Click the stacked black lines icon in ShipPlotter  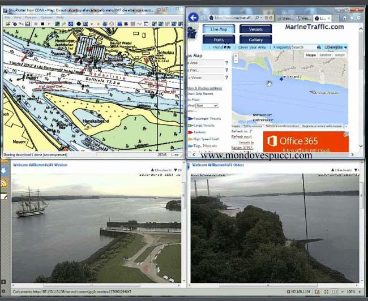pos(126,24)
